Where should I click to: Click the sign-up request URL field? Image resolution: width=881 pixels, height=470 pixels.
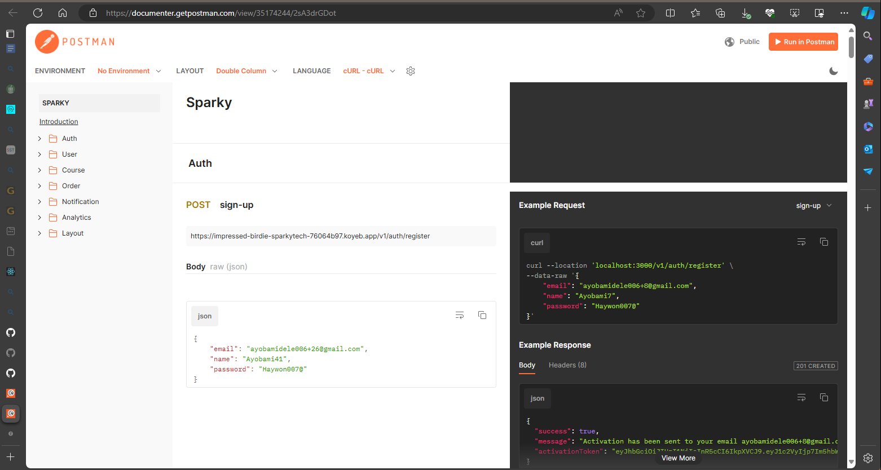[341, 236]
